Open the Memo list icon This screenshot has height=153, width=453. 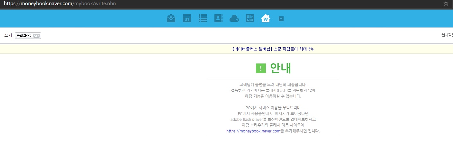click(x=203, y=19)
